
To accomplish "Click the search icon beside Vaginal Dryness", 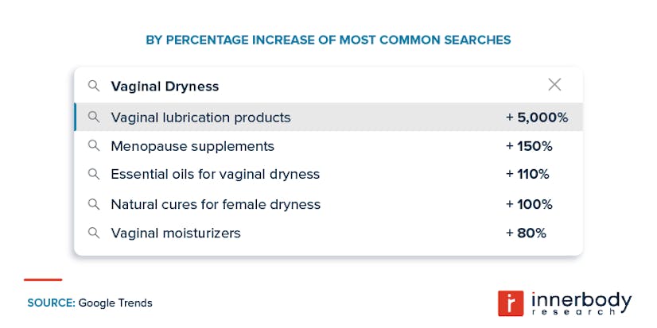I will pyautogui.click(x=94, y=86).
